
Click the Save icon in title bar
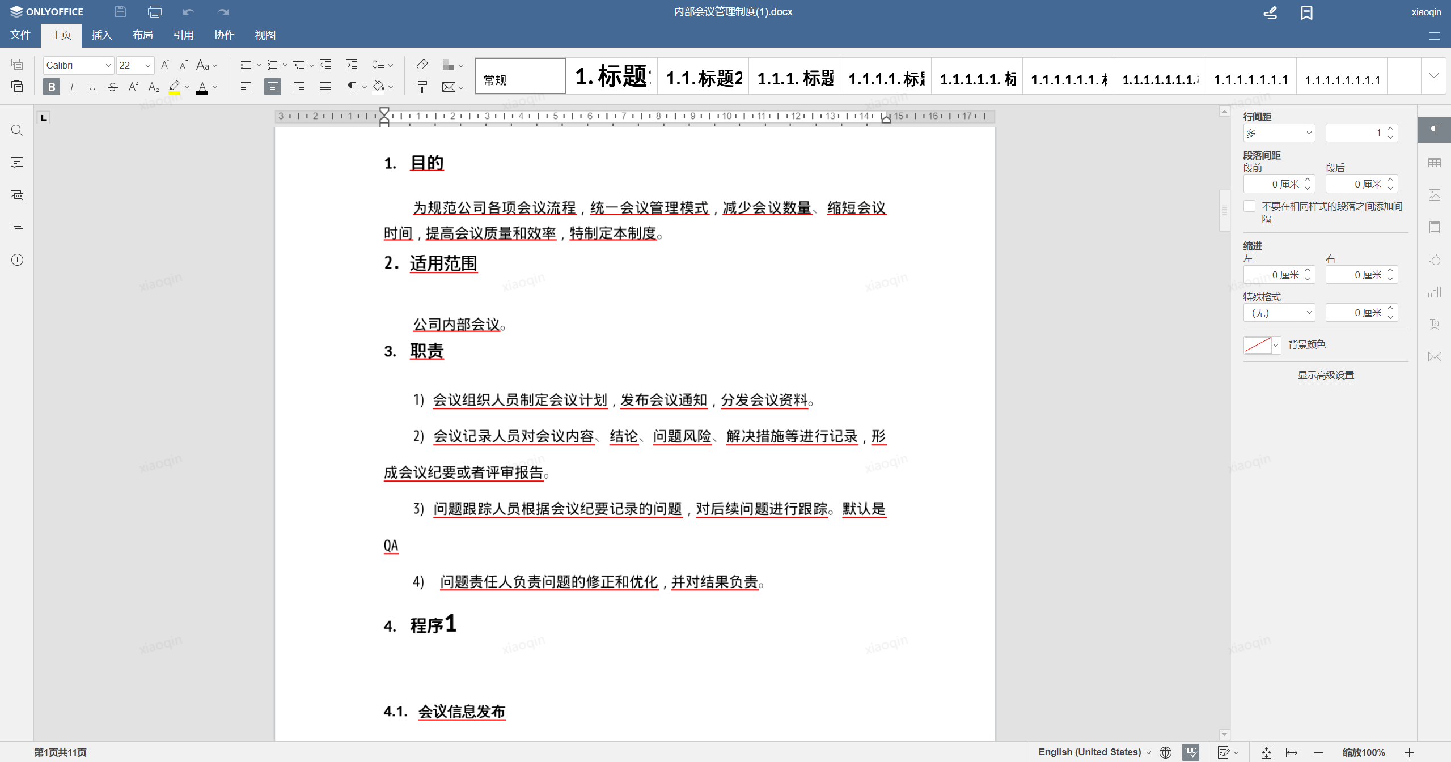tap(120, 11)
